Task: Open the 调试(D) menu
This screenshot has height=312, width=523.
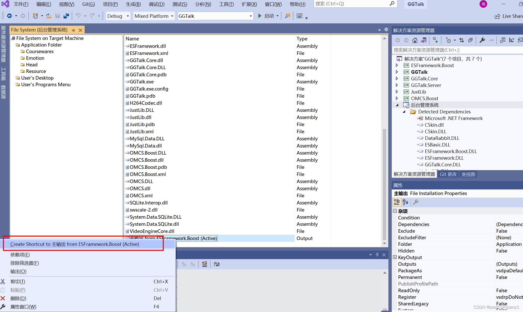Action: click(156, 4)
